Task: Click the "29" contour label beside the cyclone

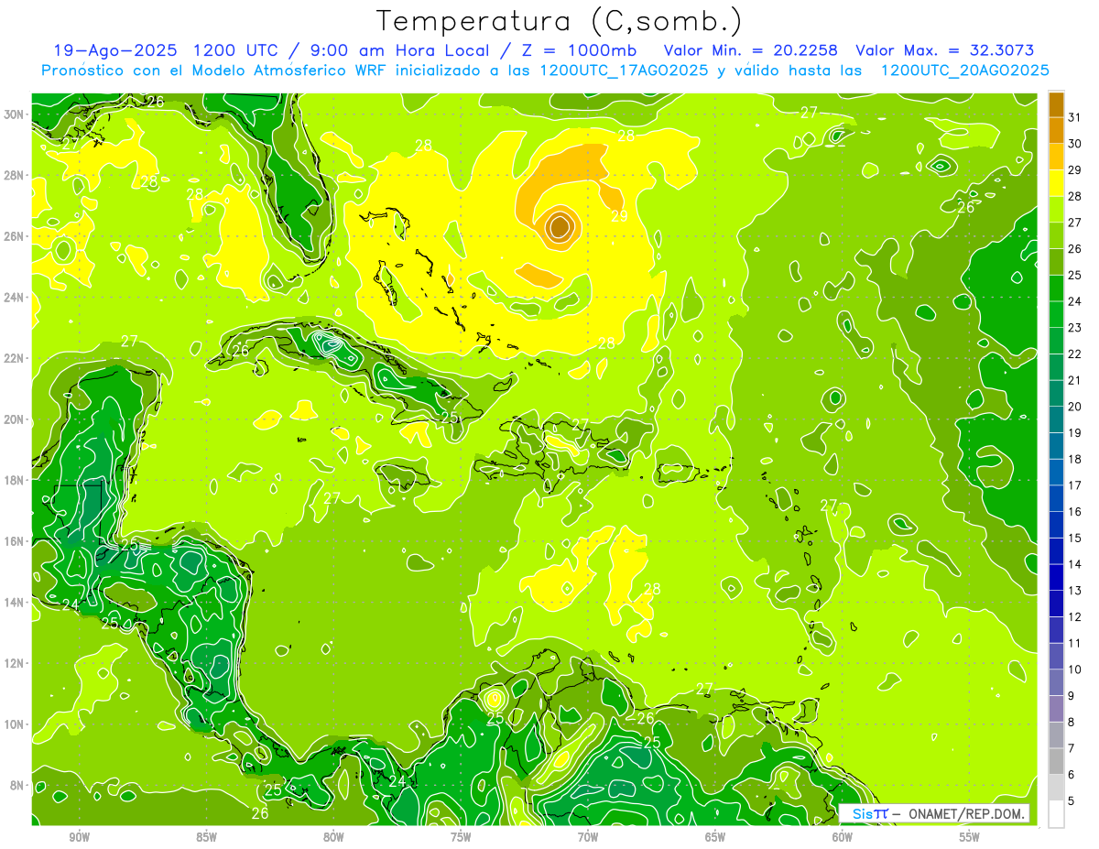Action: tap(620, 216)
